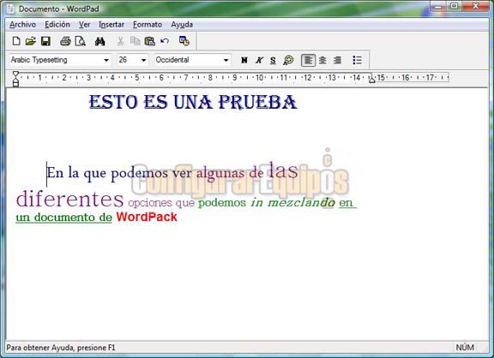The width and height of the screenshot is (494, 358).
Task: Click the right margin marker on ruler
Action: [372, 80]
